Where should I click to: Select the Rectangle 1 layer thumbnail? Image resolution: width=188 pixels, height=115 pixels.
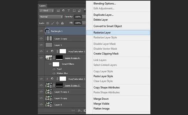47,31
